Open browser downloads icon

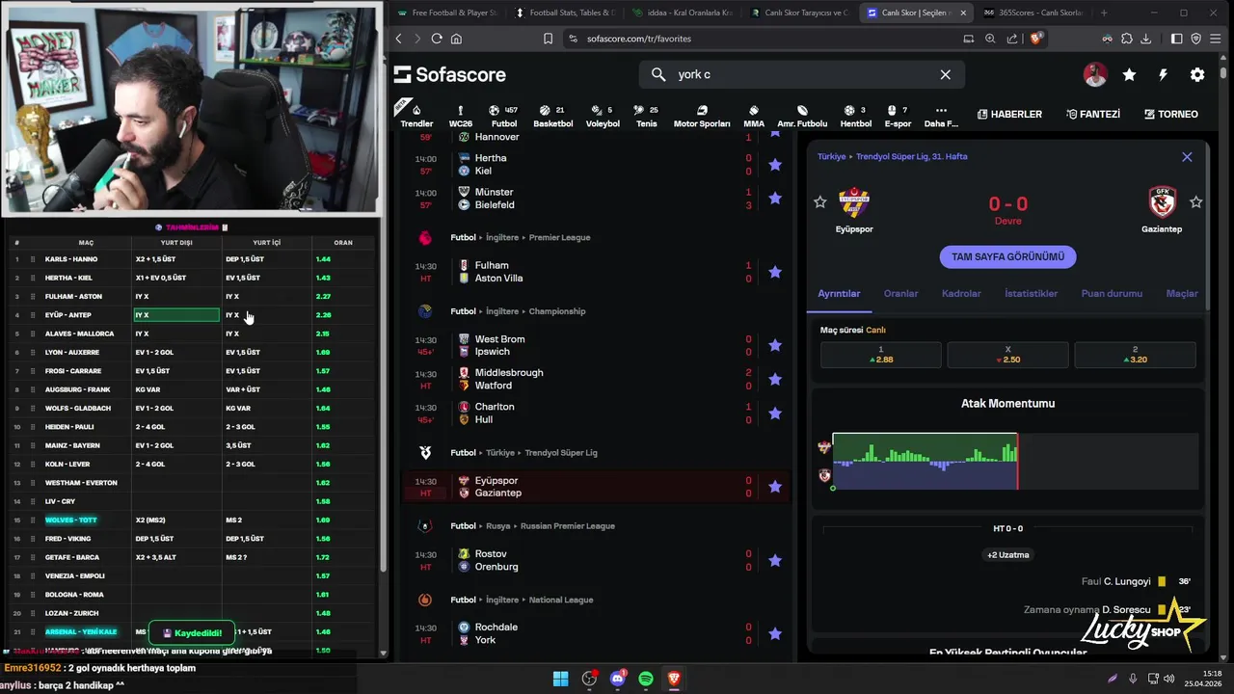1146,39
